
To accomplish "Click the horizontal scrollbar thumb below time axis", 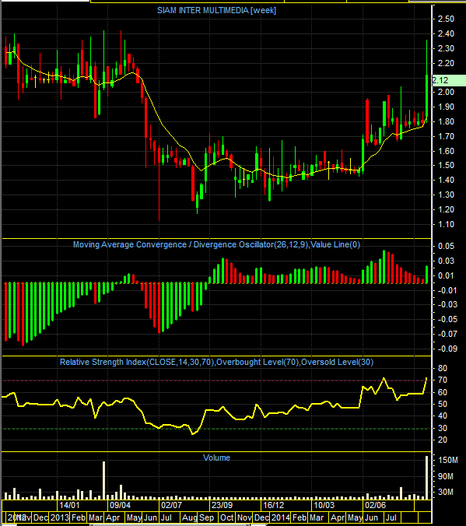I will click(x=171, y=524).
